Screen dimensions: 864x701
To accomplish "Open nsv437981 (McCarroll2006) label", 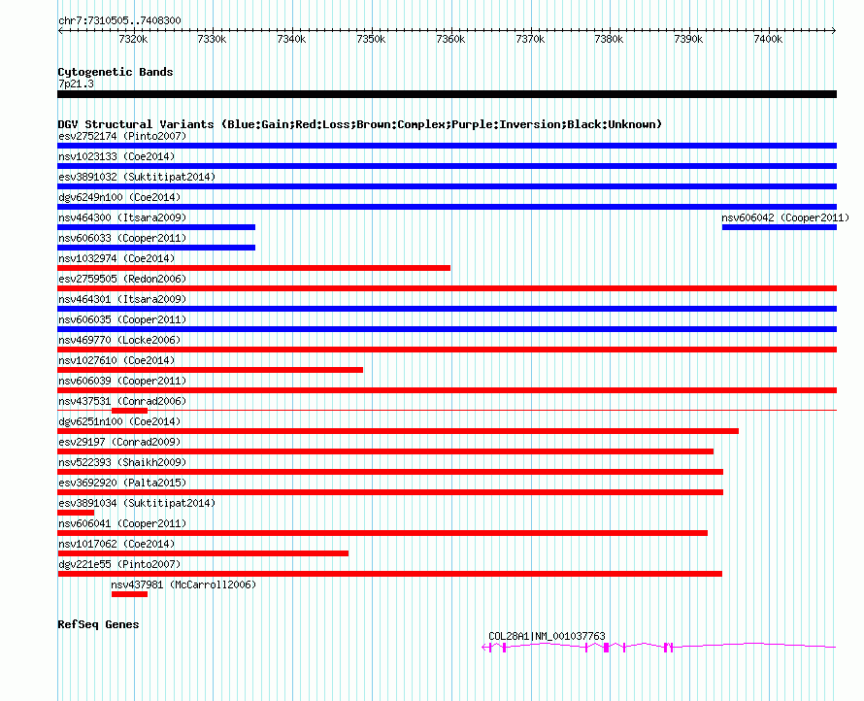I will [183, 584].
